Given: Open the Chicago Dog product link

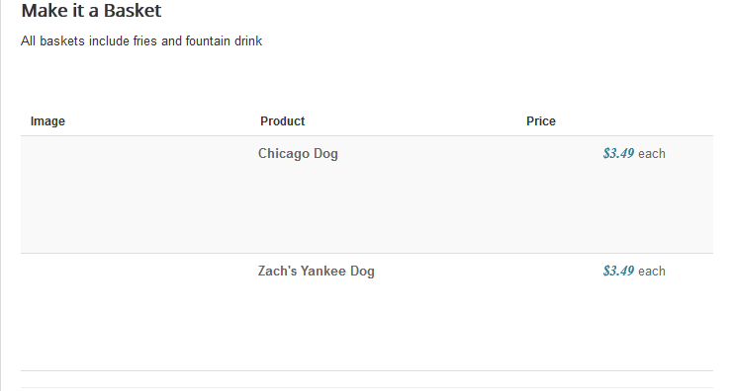Looking at the screenshot, I should tap(298, 154).
